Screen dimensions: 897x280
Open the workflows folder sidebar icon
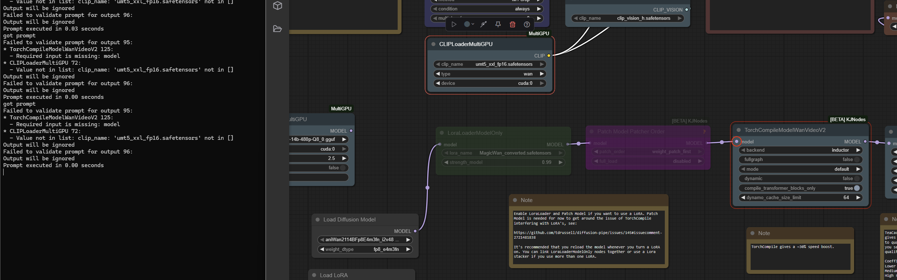point(277,29)
